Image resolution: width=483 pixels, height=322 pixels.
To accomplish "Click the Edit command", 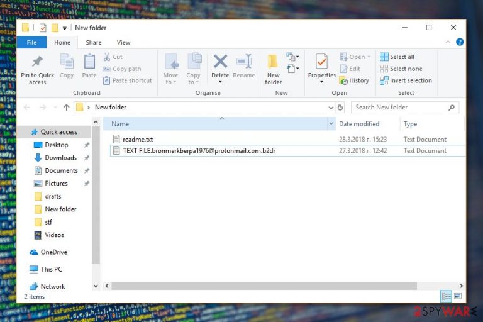I will (350, 69).
